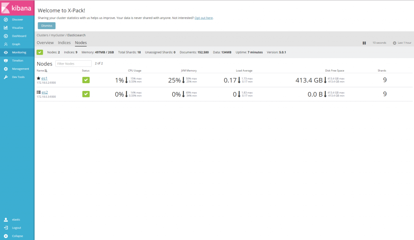Click the Memory: 497MB / 2GB stat
This screenshot has width=414, height=240.
(x=98, y=52)
